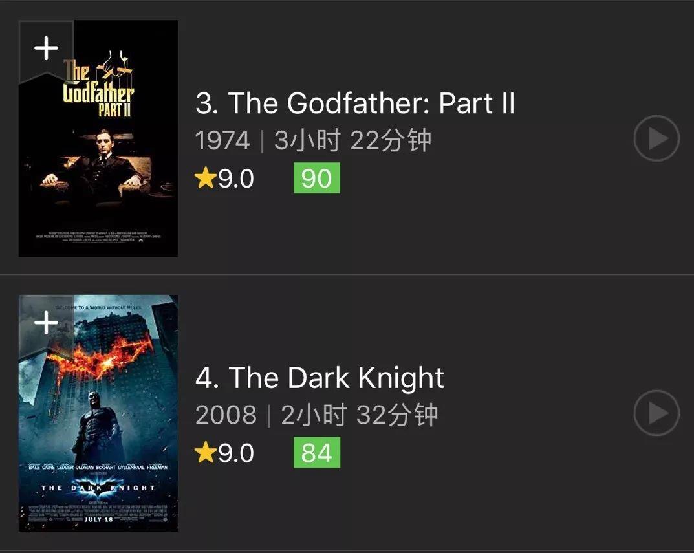694x553 pixels.
Task: Add The Godfather: Part II to watchlist
Action: click(x=46, y=49)
